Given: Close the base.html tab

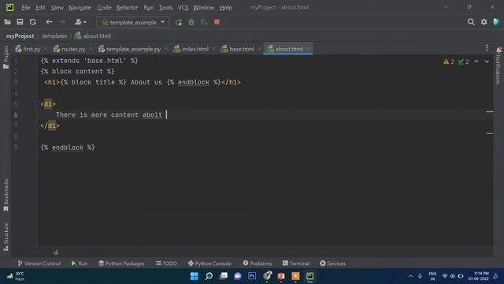Looking at the screenshot, I should (259, 49).
